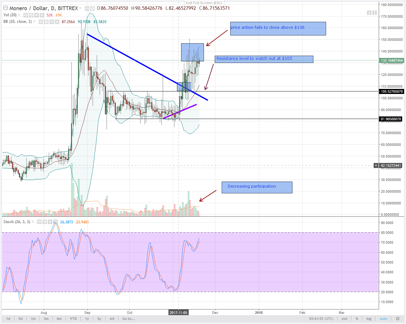Open main series settings gear icon
Image resolution: width=406 pixels, height=324 pixels.
[92, 9]
